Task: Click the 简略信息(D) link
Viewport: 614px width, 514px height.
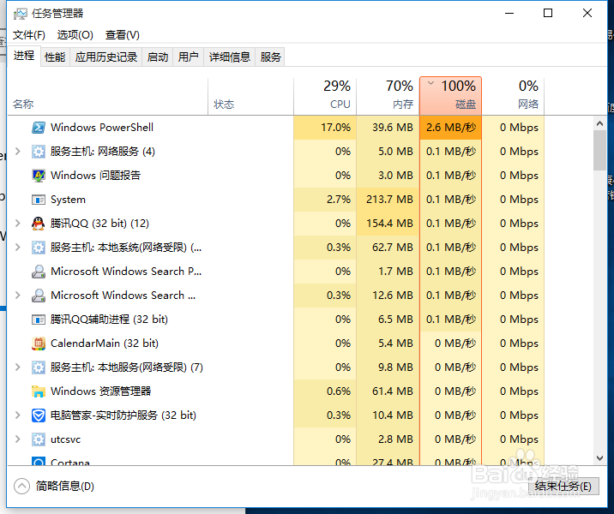Action: pos(65,487)
